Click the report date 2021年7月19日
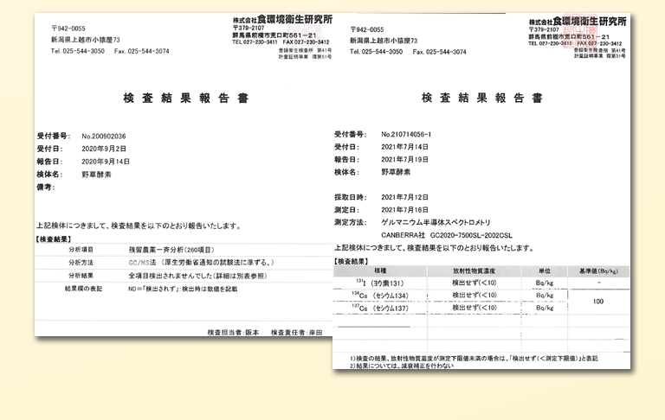The height and width of the screenshot is (420, 665). [404, 160]
